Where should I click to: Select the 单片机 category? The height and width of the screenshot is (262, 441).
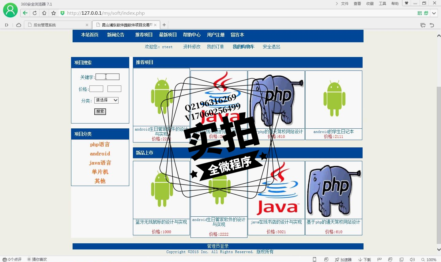(100, 172)
